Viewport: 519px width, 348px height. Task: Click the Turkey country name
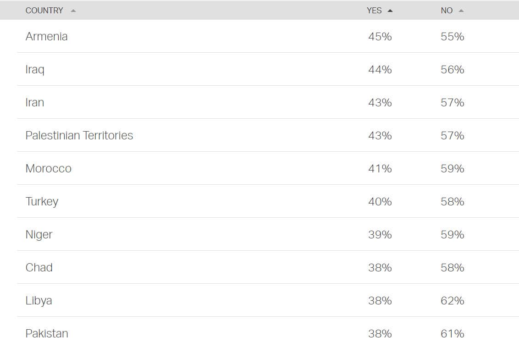[42, 201]
